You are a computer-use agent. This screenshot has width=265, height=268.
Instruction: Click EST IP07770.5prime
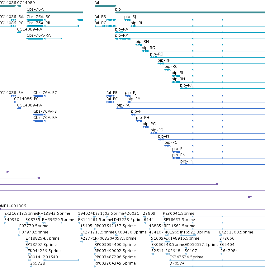pos(33,226)
